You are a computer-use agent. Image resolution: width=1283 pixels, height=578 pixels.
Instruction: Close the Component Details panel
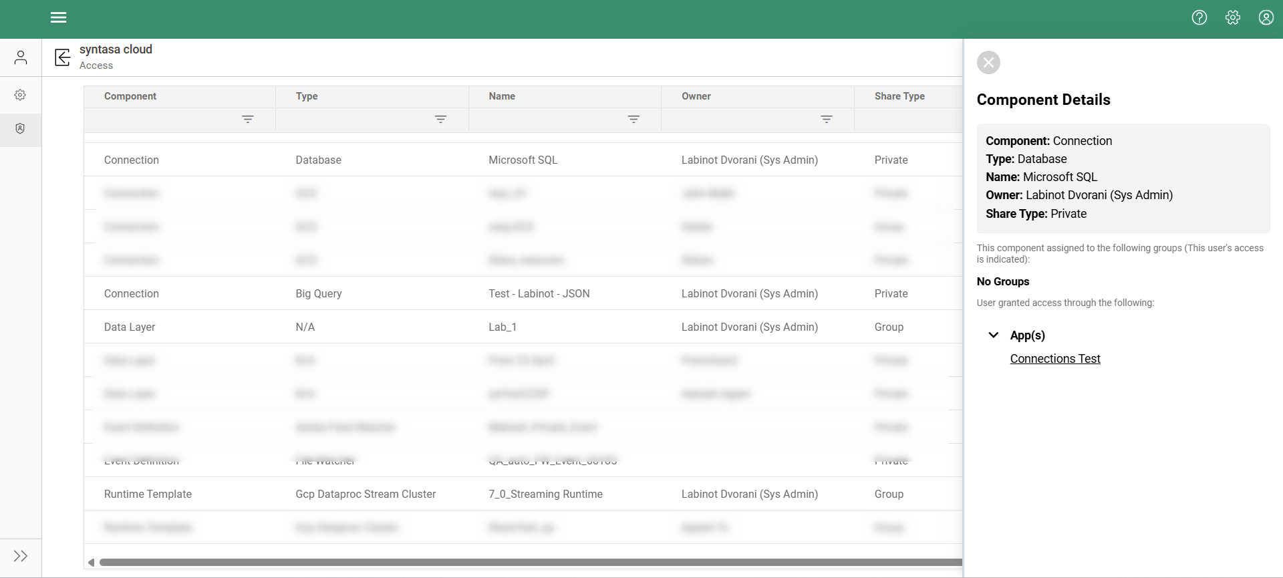[x=988, y=63]
